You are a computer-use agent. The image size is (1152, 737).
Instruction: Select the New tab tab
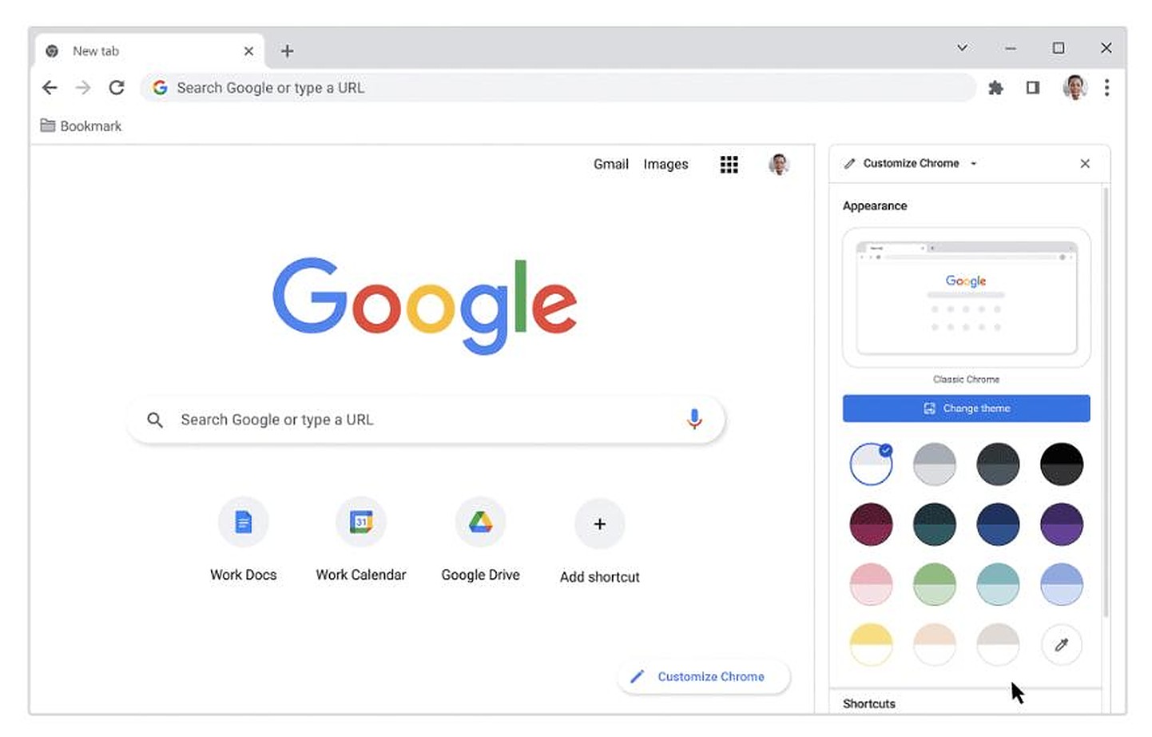(x=149, y=51)
